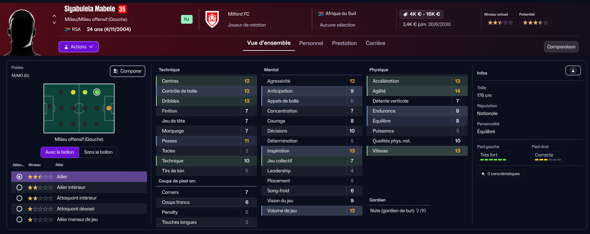The width and height of the screenshot is (590, 234).
Task: Open the player info options icon
Action: 573,70
